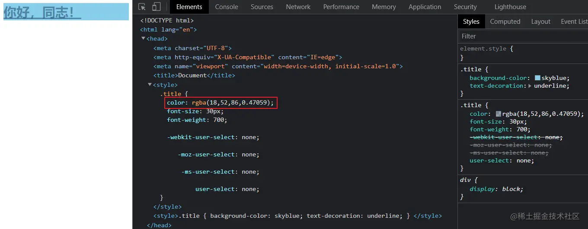Viewport: 588px width, 229px height.
Task: Edit text-decoration property in Styles pane
Action: click(520, 86)
